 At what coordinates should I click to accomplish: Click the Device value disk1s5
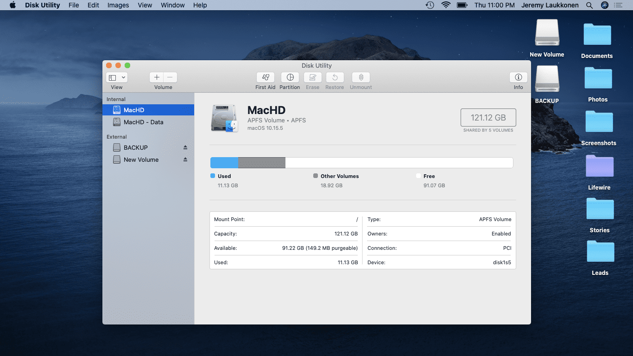click(x=502, y=262)
